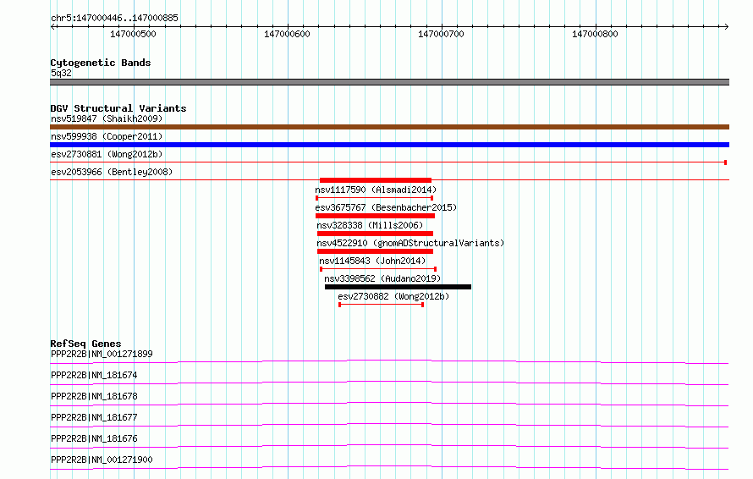Select the red bar under nsv4522910
Viewport: 753px width, 479px height.
pyautogui.click(x=375, y=251)
